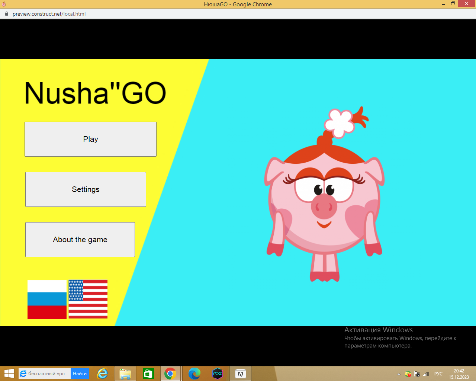Launch Internet Explorer from the taskbar

click(x=102, y=374)
